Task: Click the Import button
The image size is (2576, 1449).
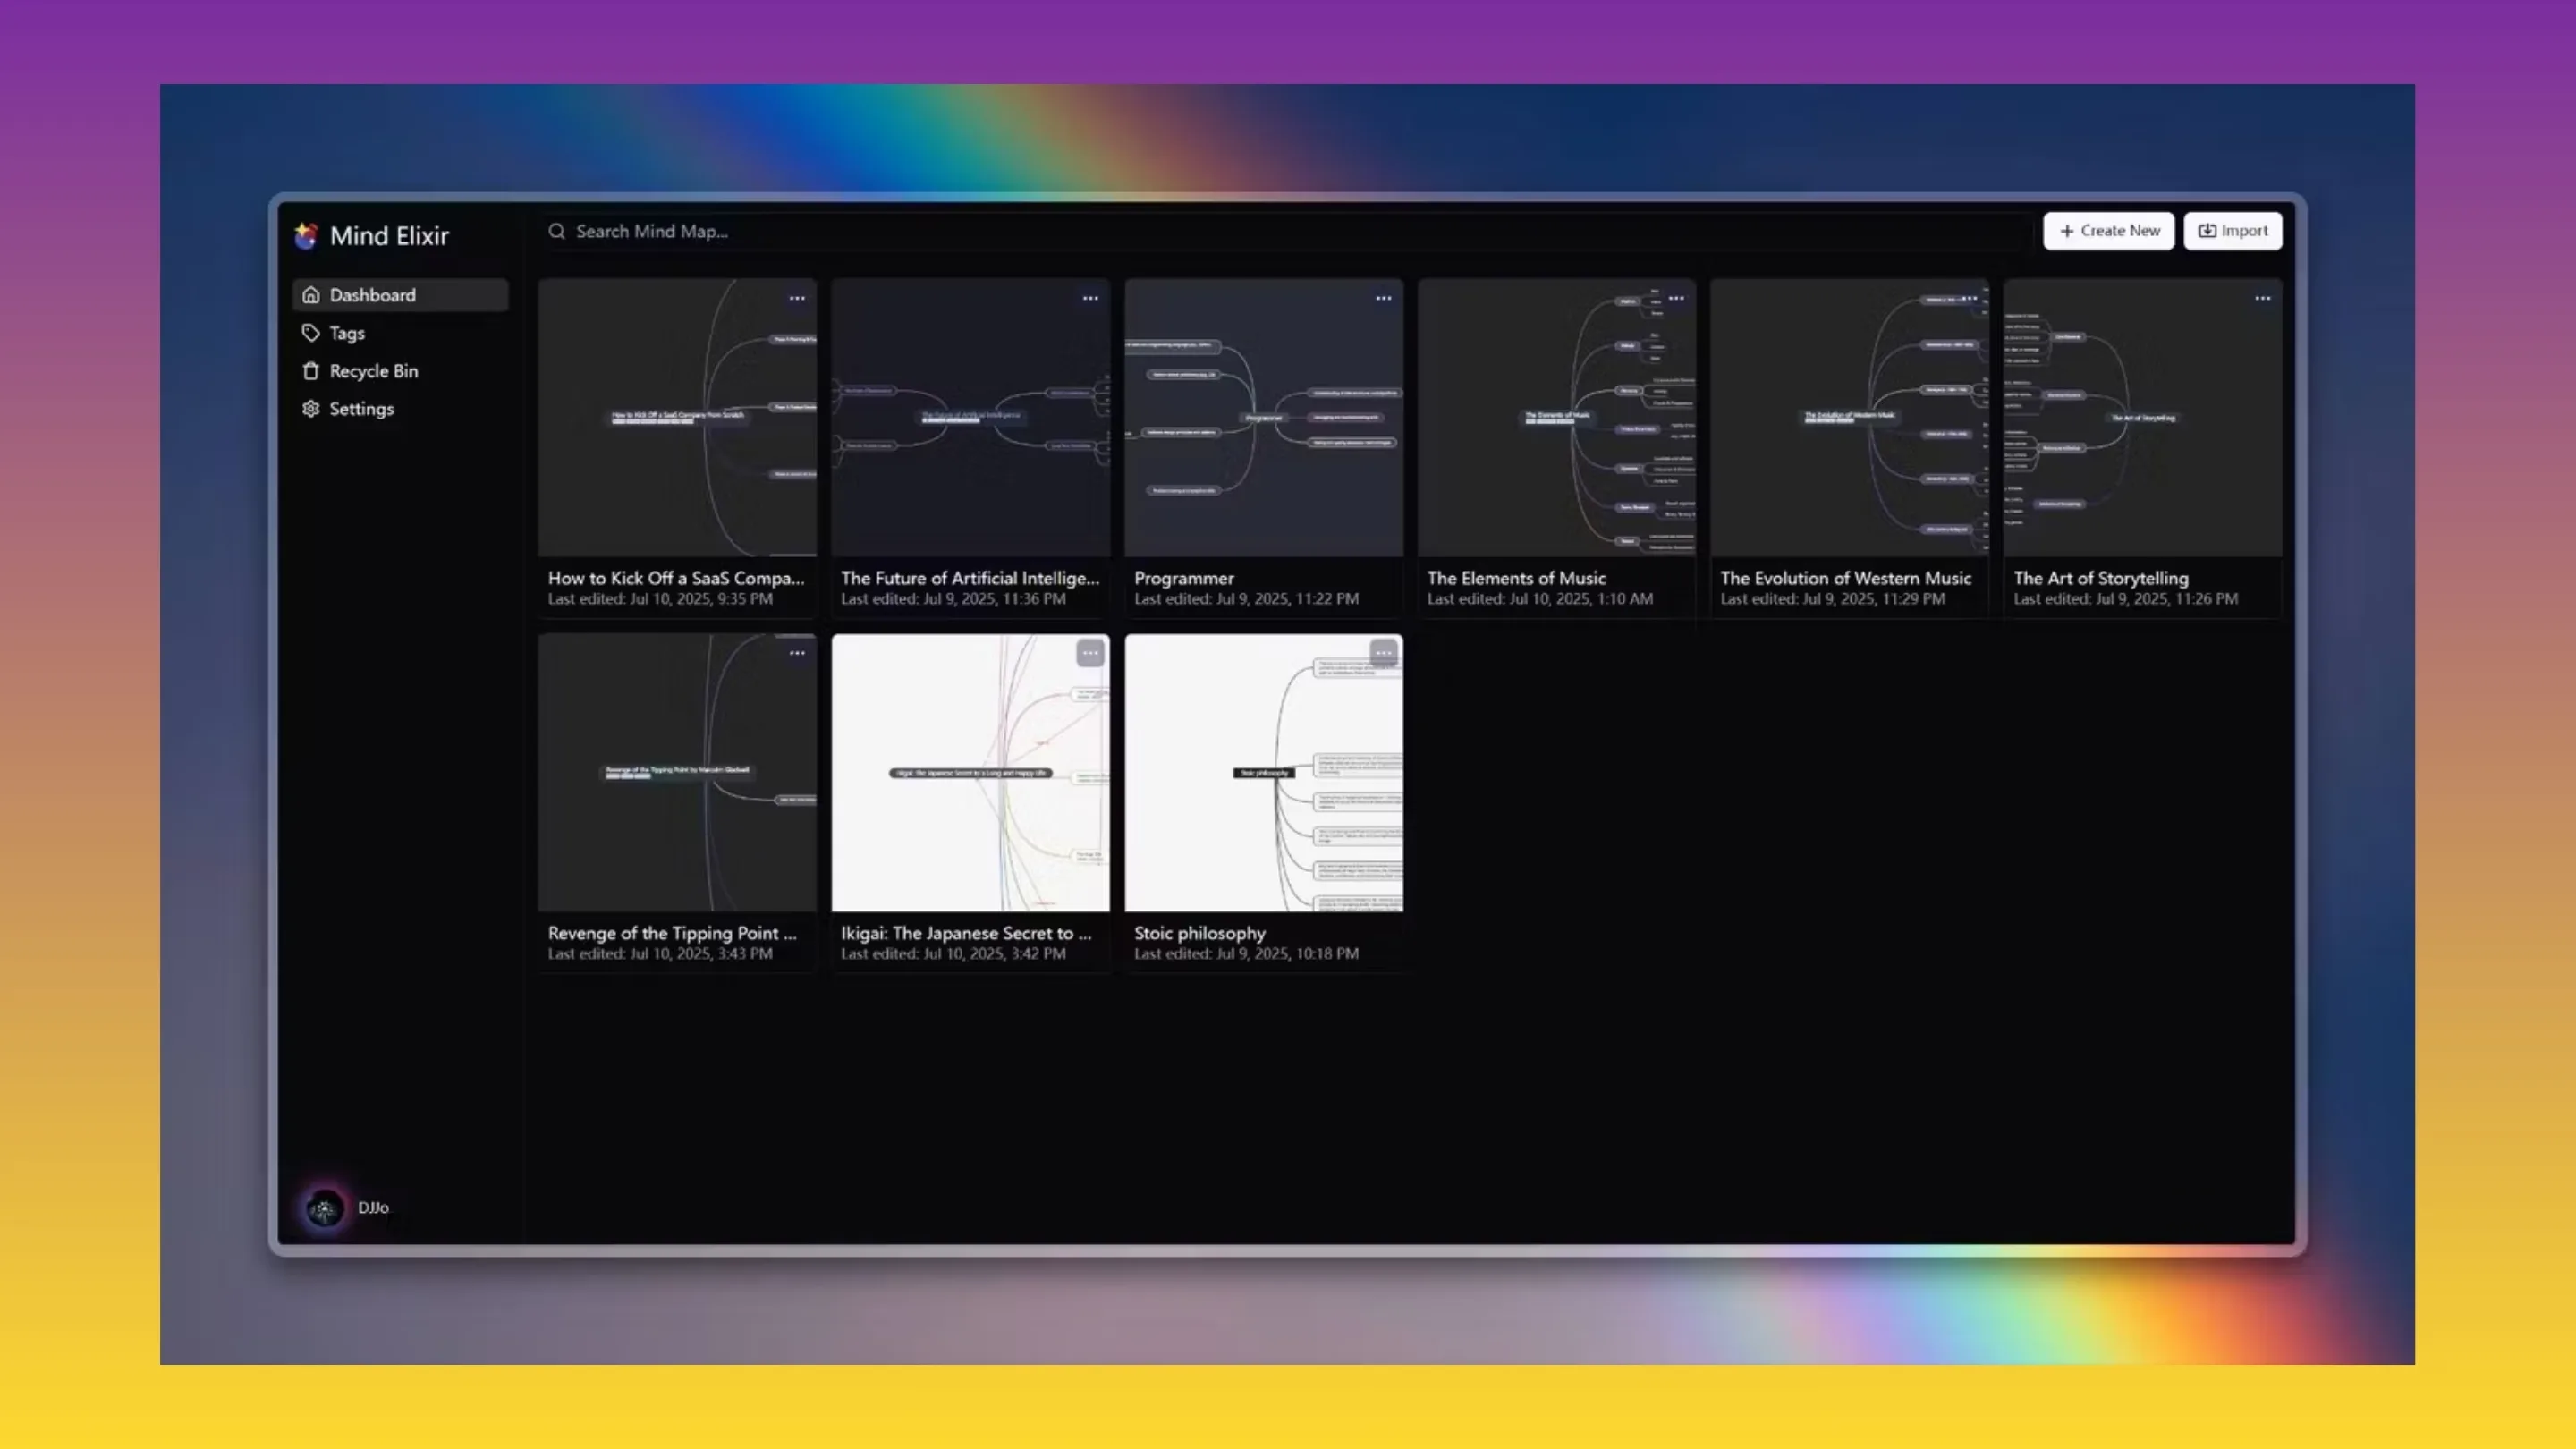Action: (2232, 231)
